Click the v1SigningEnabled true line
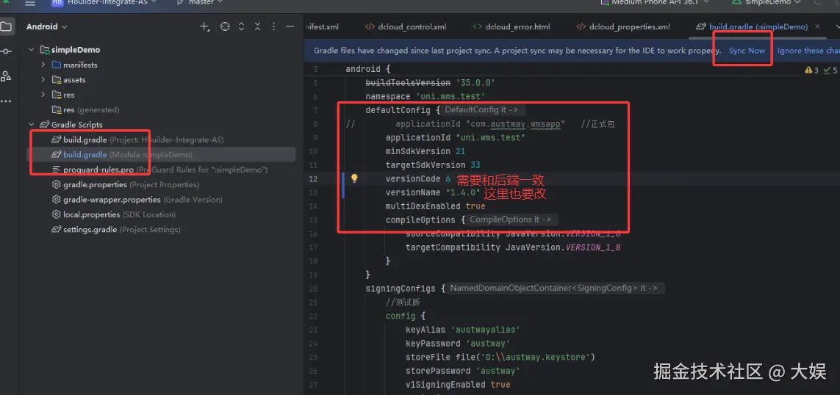 click(458, 385)
